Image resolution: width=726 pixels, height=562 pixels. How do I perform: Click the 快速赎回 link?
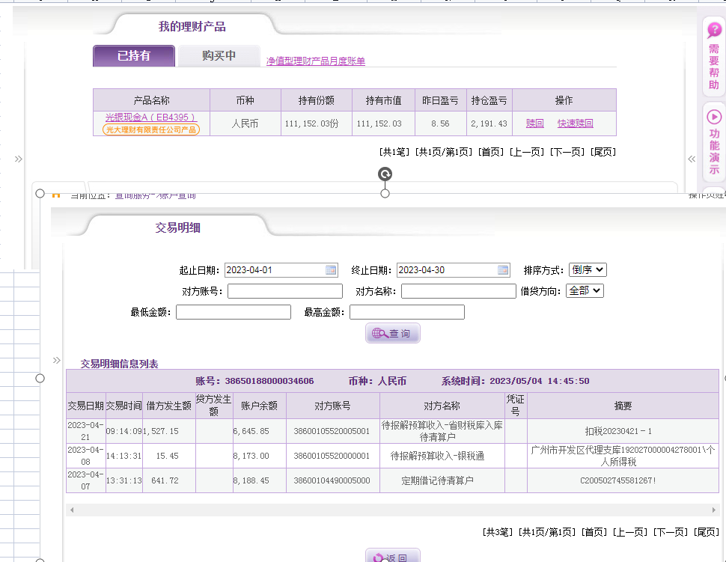pyautogui.click(x=575, y=123)
